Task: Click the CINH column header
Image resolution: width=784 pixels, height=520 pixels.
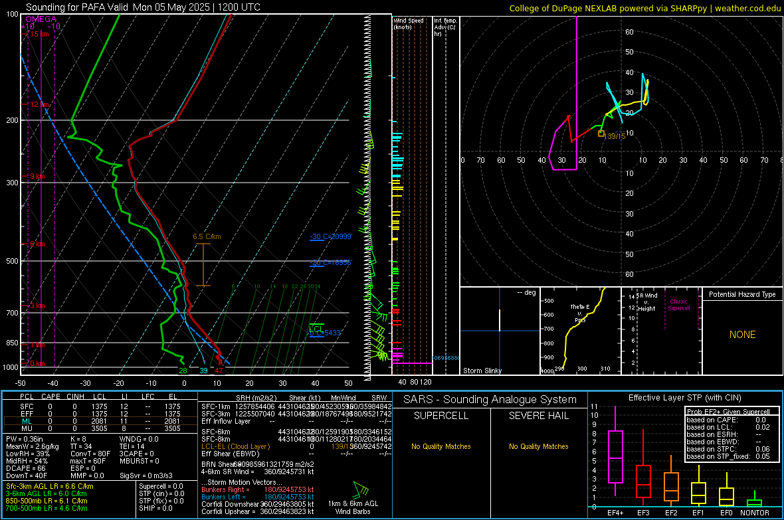Action: pyautogui.click(x=76, y=396)
